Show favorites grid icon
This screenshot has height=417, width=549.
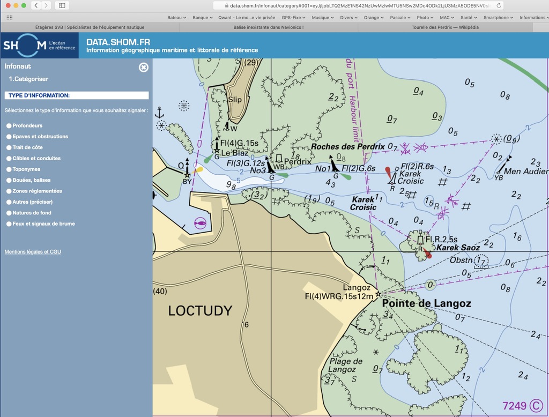(10, 18)
